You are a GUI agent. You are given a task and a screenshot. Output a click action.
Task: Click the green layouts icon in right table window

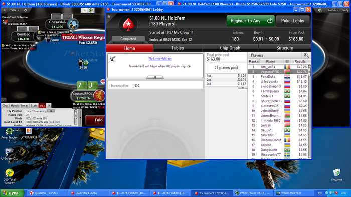point(320,10)
